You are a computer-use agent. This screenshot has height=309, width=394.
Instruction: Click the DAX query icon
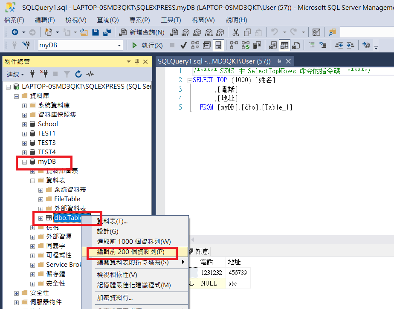click(220, 32)
